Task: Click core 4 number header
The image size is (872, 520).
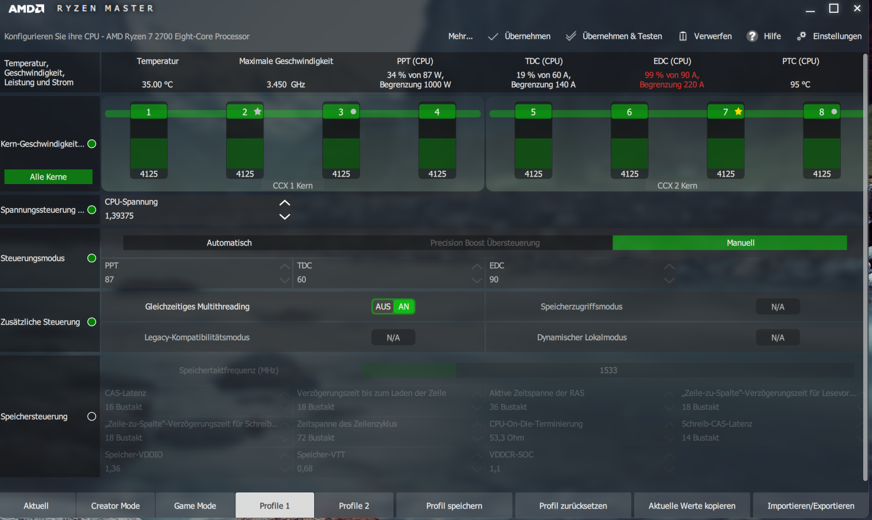Action: coord(437,112)
